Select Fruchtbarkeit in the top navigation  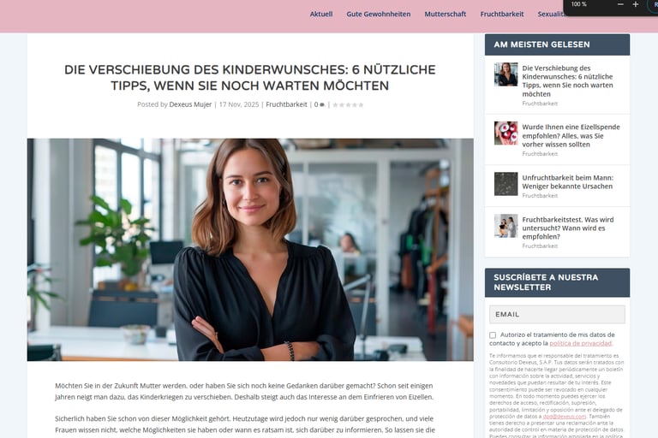(x=502, y=14)
